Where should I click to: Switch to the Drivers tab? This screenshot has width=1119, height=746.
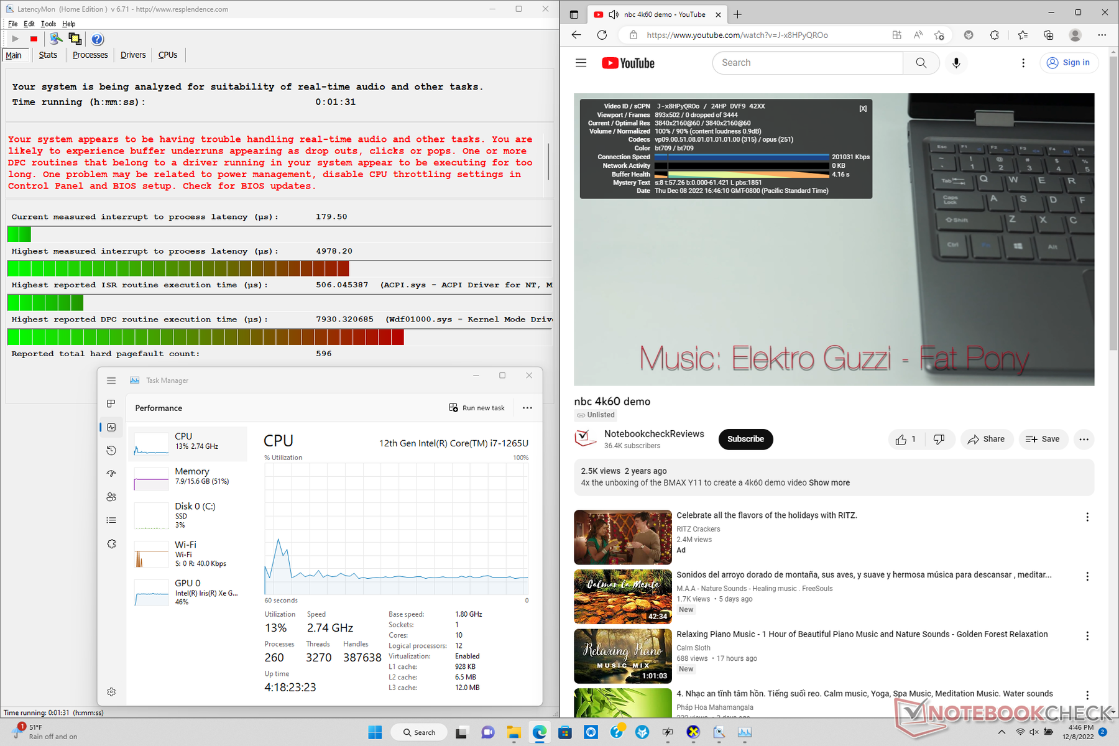(133, 55)
